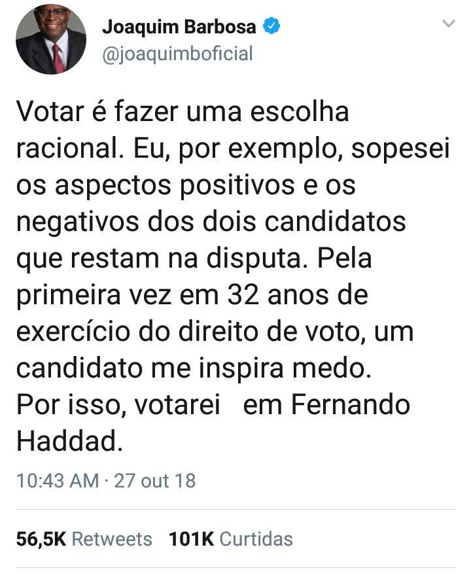View the 56,5K retweet count
471x581 pixels.
click(x=41, y=539)
